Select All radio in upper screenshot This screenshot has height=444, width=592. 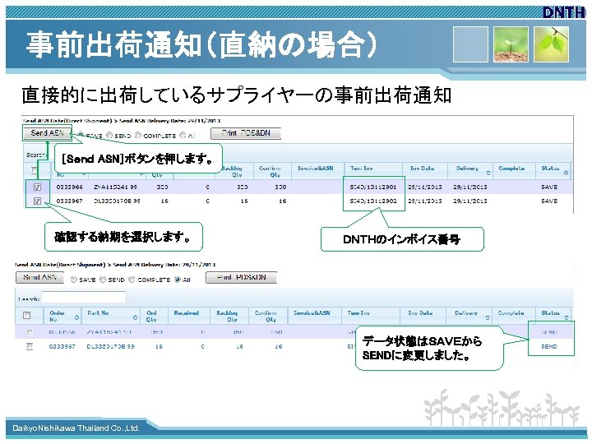pyautogui.click(x=183, y=135)
